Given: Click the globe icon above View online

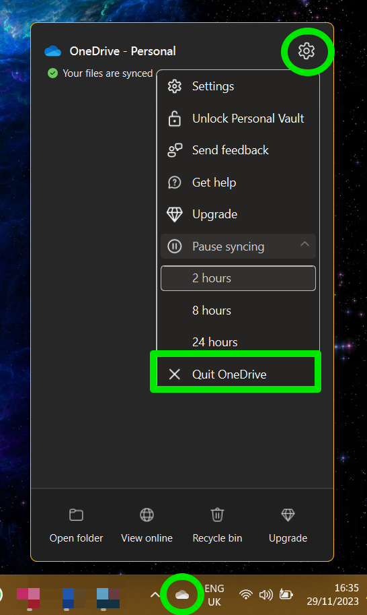Looking at the screenshot, I should [x=147, y=515].
